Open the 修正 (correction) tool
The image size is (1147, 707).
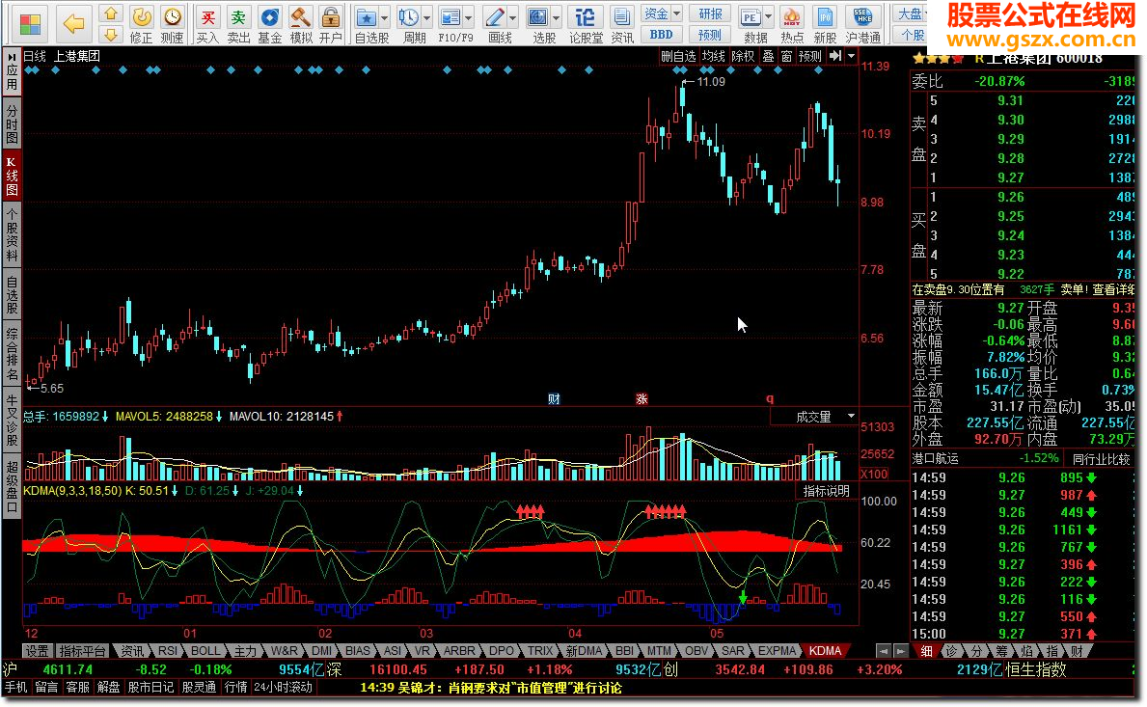coord(141,23)
